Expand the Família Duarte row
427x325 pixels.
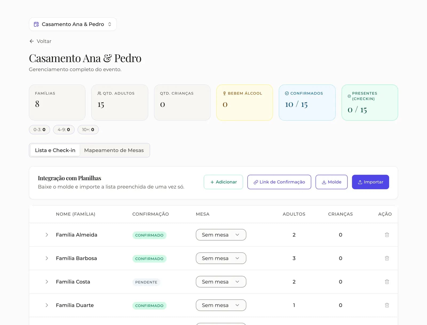[x=47, y=305]
